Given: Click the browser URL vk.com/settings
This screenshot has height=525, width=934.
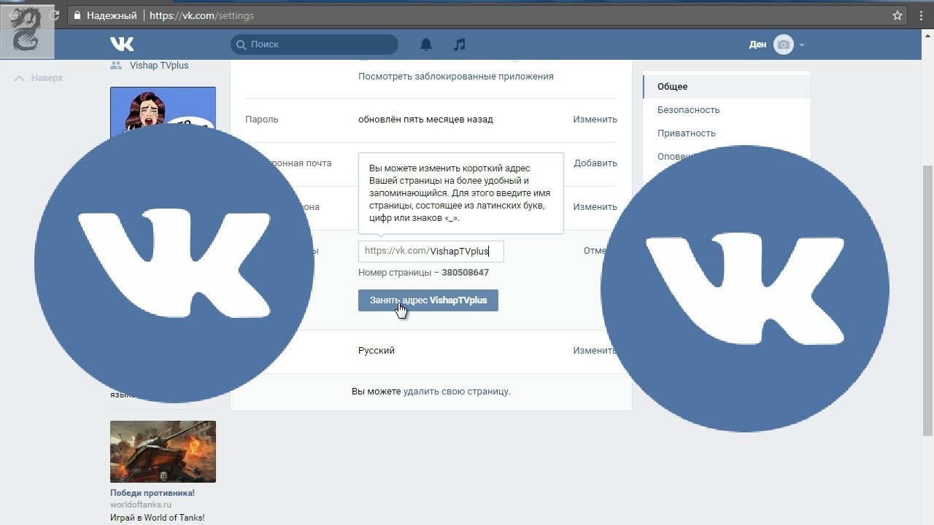Looking at the screenshot, I should click(x=201, y=15).
